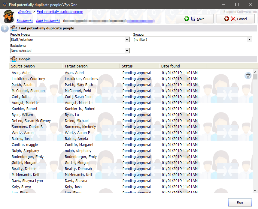Click the Find potentially duplicate people section icon
Screen dimensions: 258x209
tap(14, 28)
